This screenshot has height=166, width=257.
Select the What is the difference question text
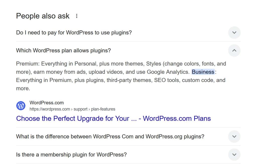click(x=110, y=136)
